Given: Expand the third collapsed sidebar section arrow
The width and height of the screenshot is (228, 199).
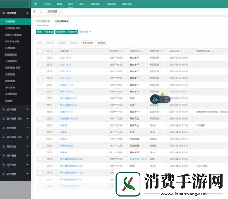Looking at the screenshot, I should [27, 128].
